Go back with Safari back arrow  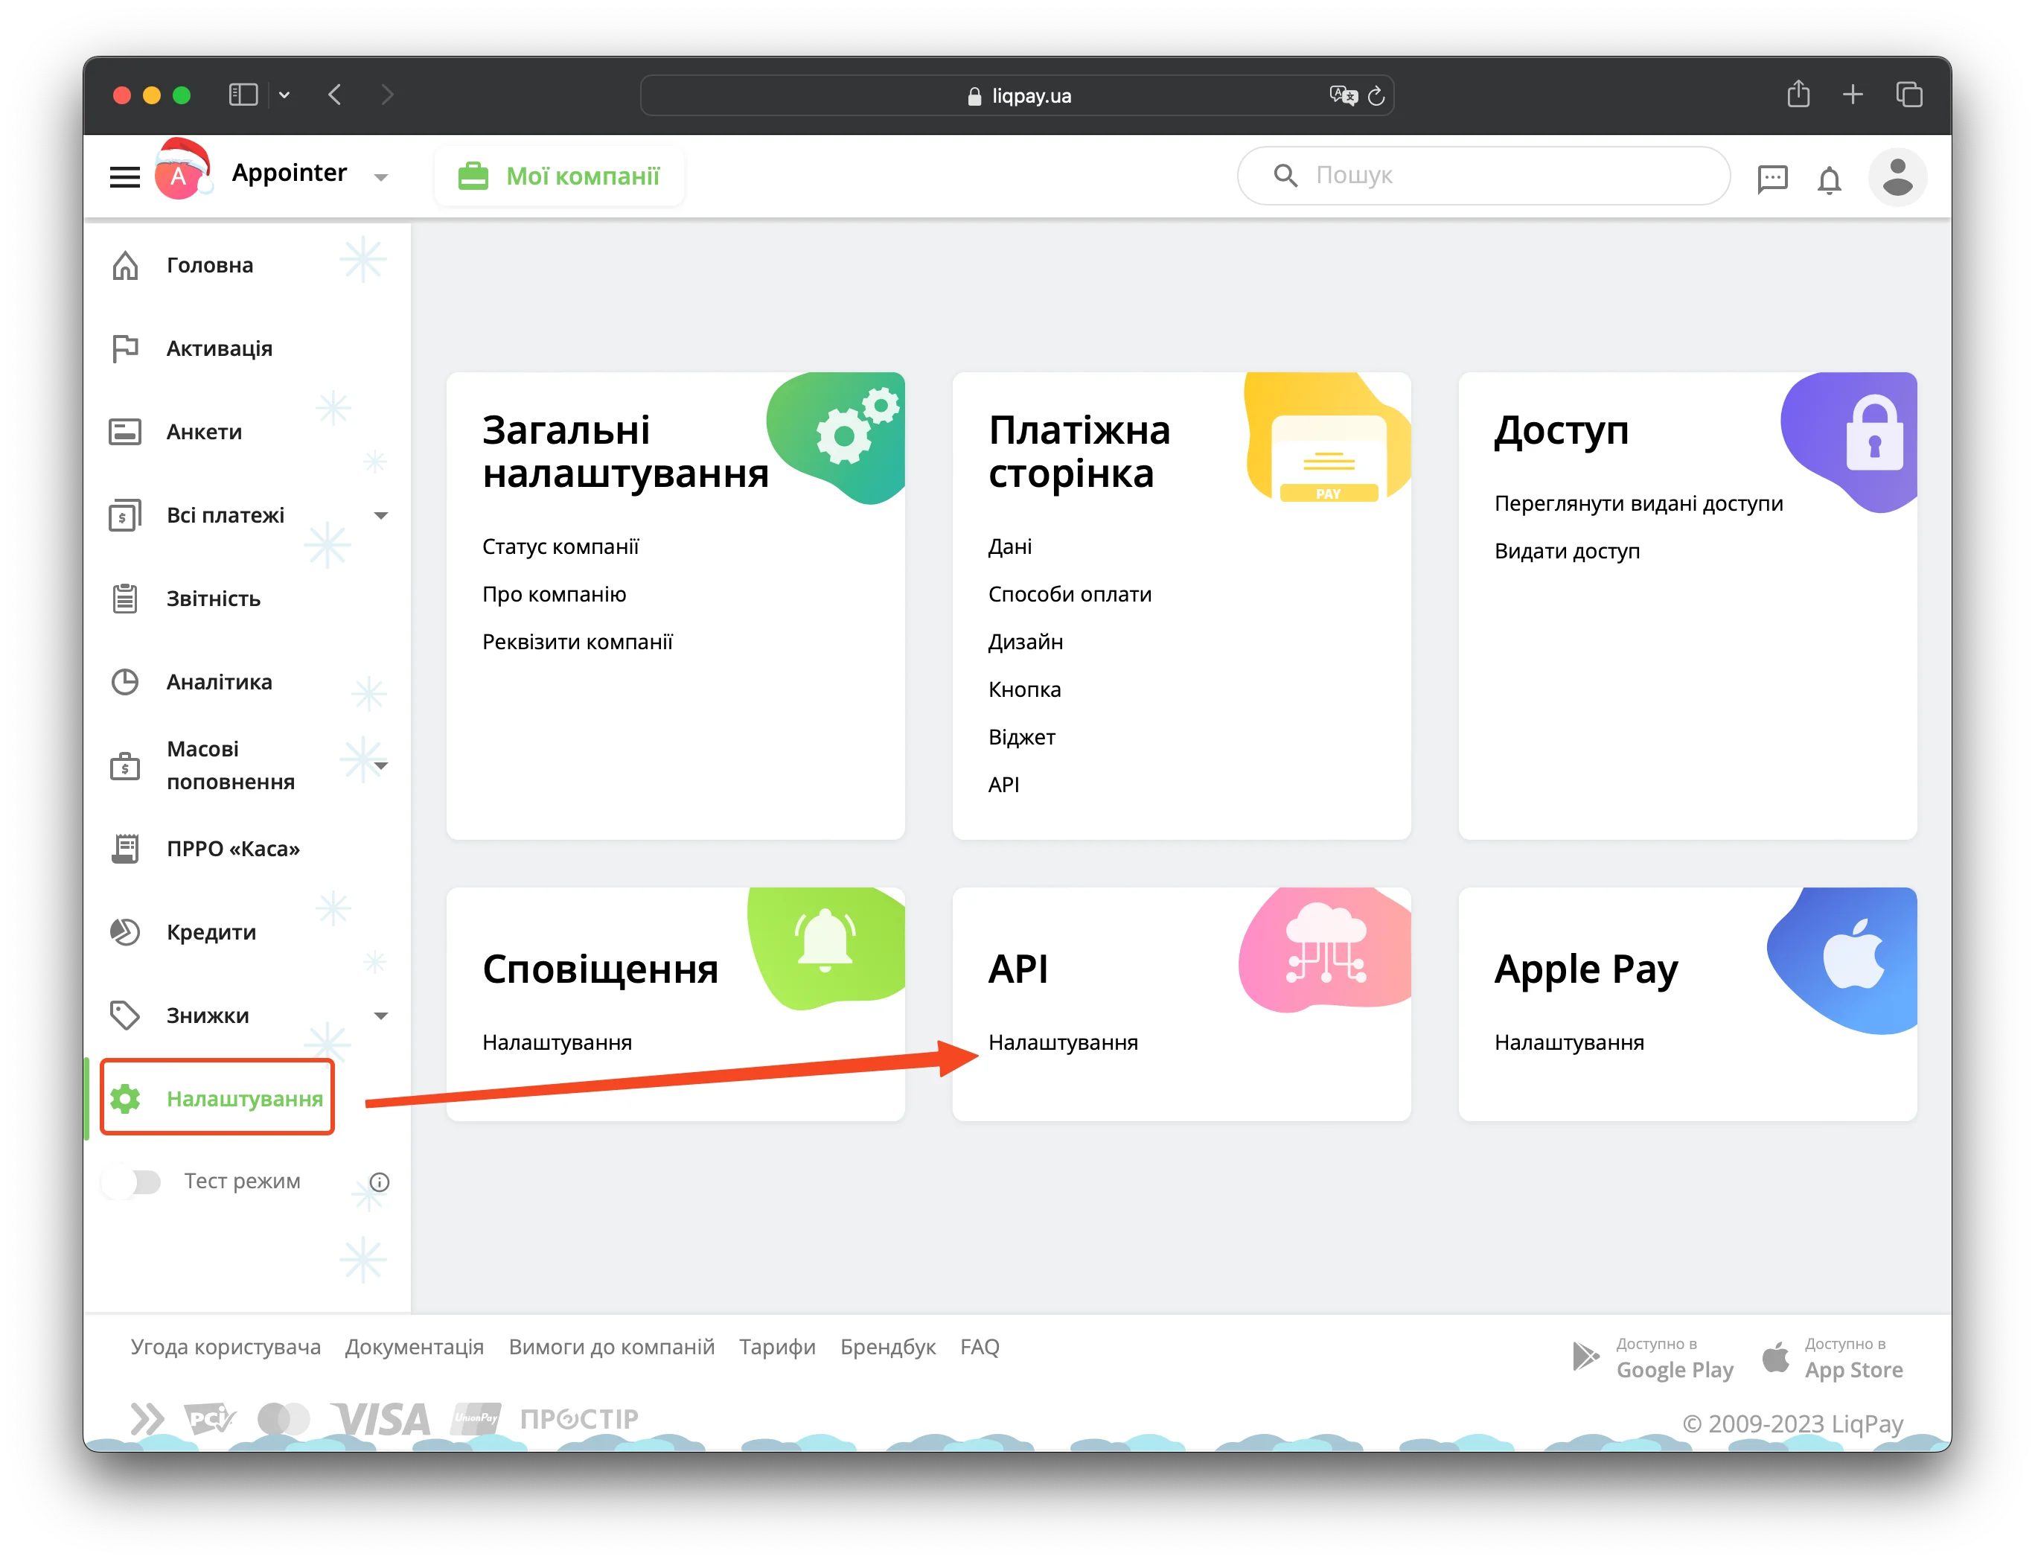click(x=335, y=95)
